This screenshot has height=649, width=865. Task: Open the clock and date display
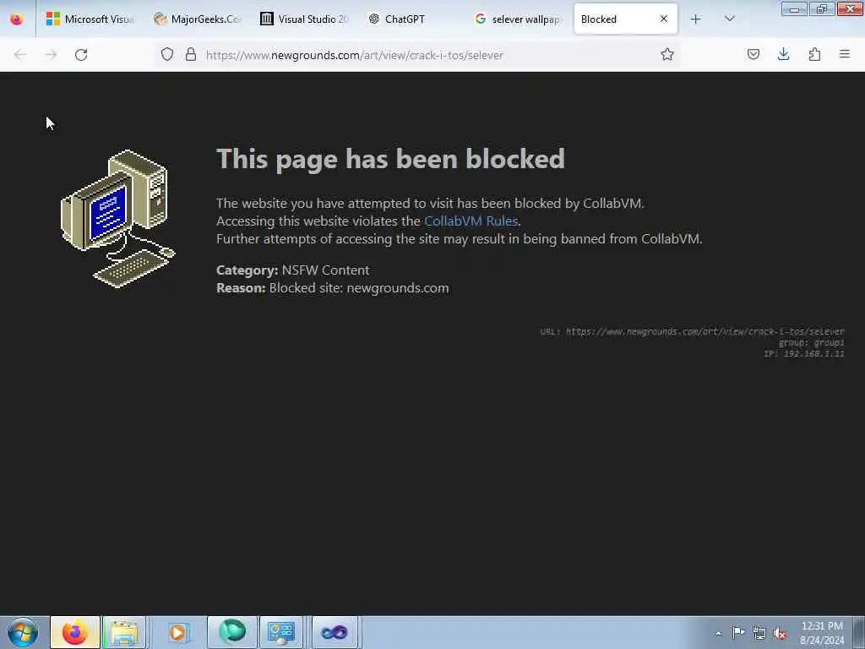(x=822, y=633)
